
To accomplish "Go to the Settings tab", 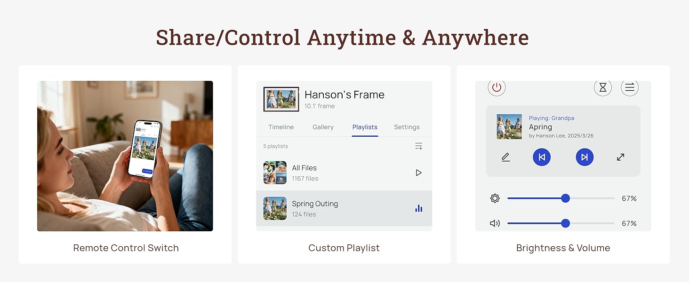I will 407,127.
